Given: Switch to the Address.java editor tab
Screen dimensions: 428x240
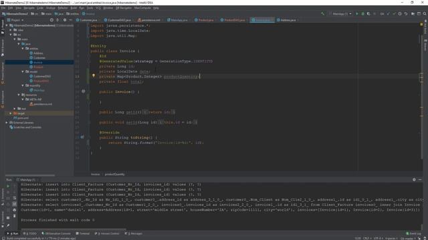Looking at the screenshot, I should coord(287,20).
